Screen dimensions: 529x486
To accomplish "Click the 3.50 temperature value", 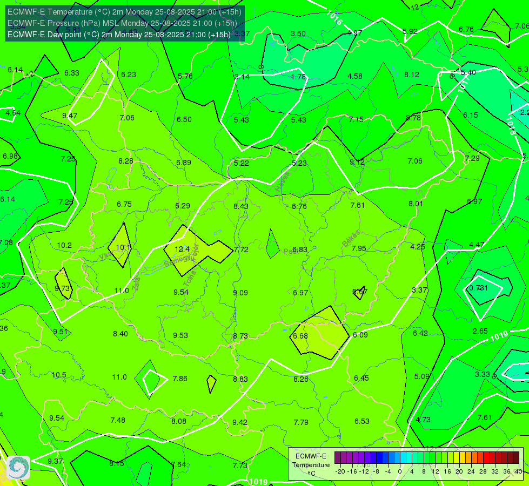I will tap(298, 33).
